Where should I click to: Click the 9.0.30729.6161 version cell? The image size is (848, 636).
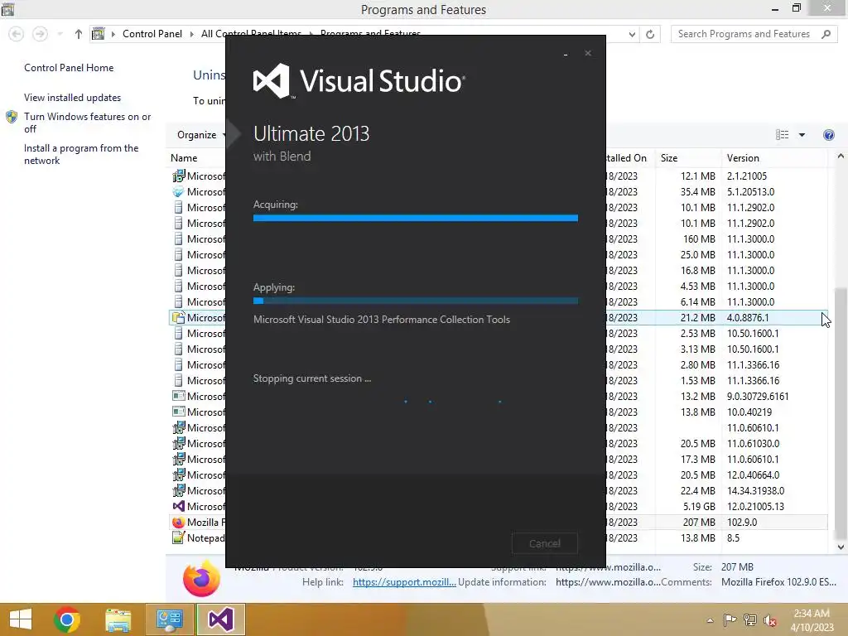(x=757, y=397)
